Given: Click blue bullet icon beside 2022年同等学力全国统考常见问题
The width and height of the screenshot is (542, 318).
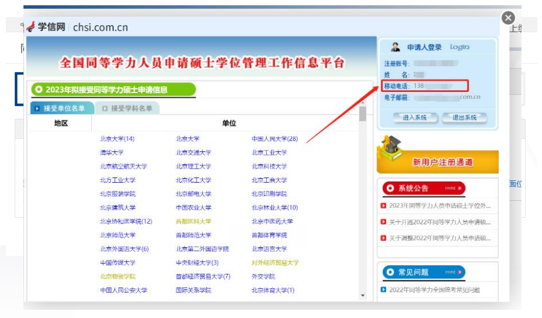Looking at the screenshot, I should pyautogui.click(x=383, y=289).
